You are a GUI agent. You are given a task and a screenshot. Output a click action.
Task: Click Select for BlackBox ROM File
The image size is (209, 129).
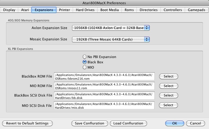pos(169,76)
